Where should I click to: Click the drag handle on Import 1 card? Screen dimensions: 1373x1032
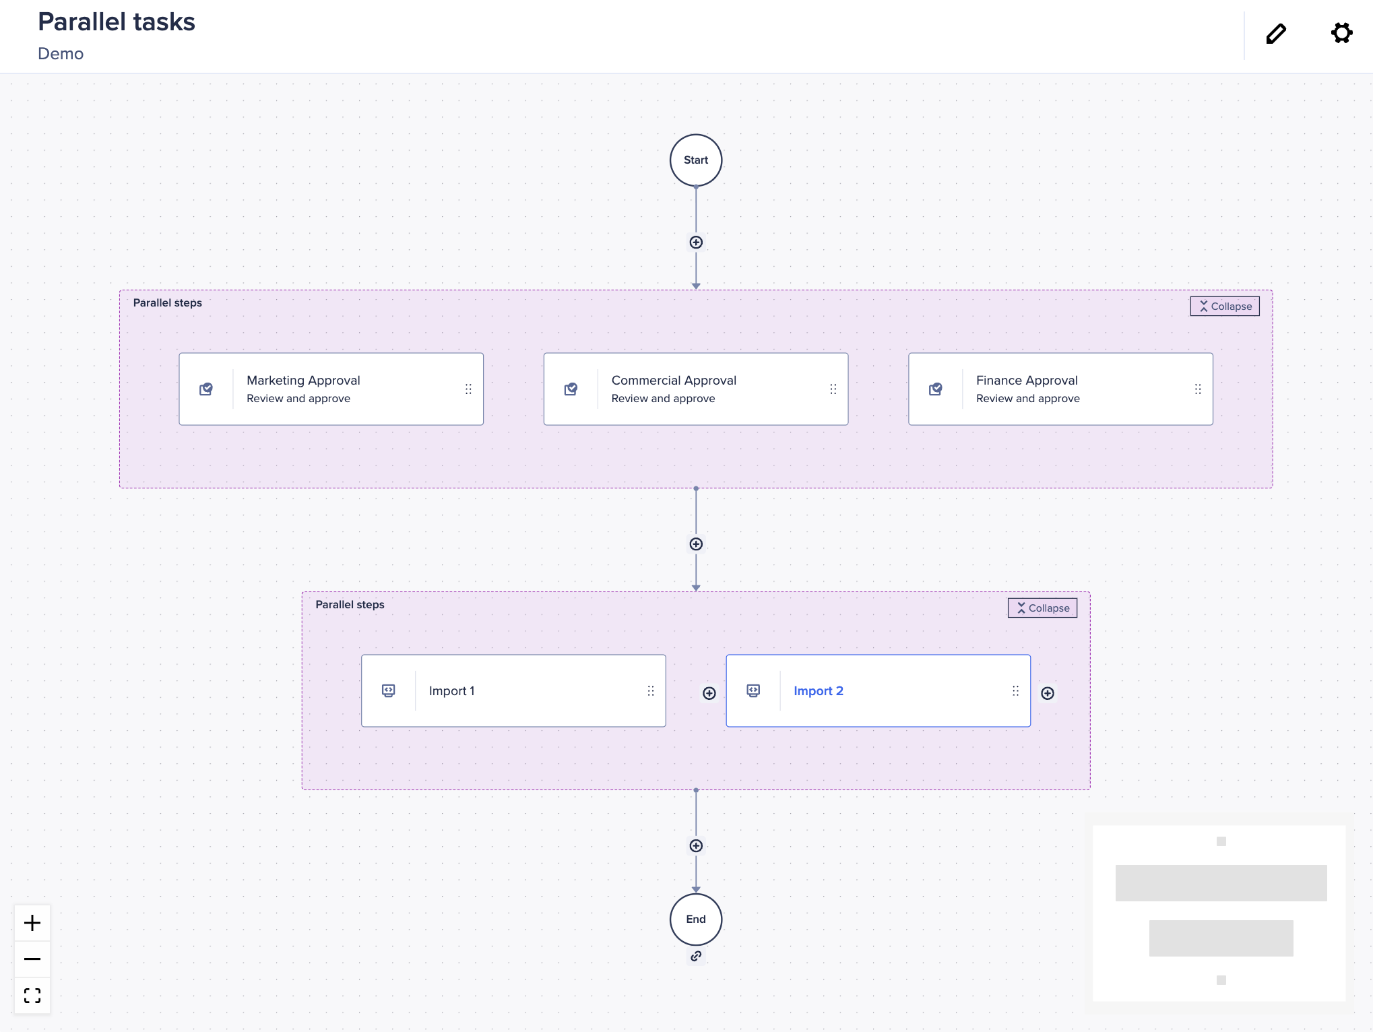[650, 690]
